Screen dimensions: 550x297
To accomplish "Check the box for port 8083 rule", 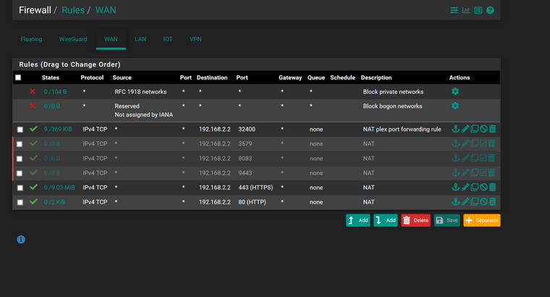I will [20, 159].
